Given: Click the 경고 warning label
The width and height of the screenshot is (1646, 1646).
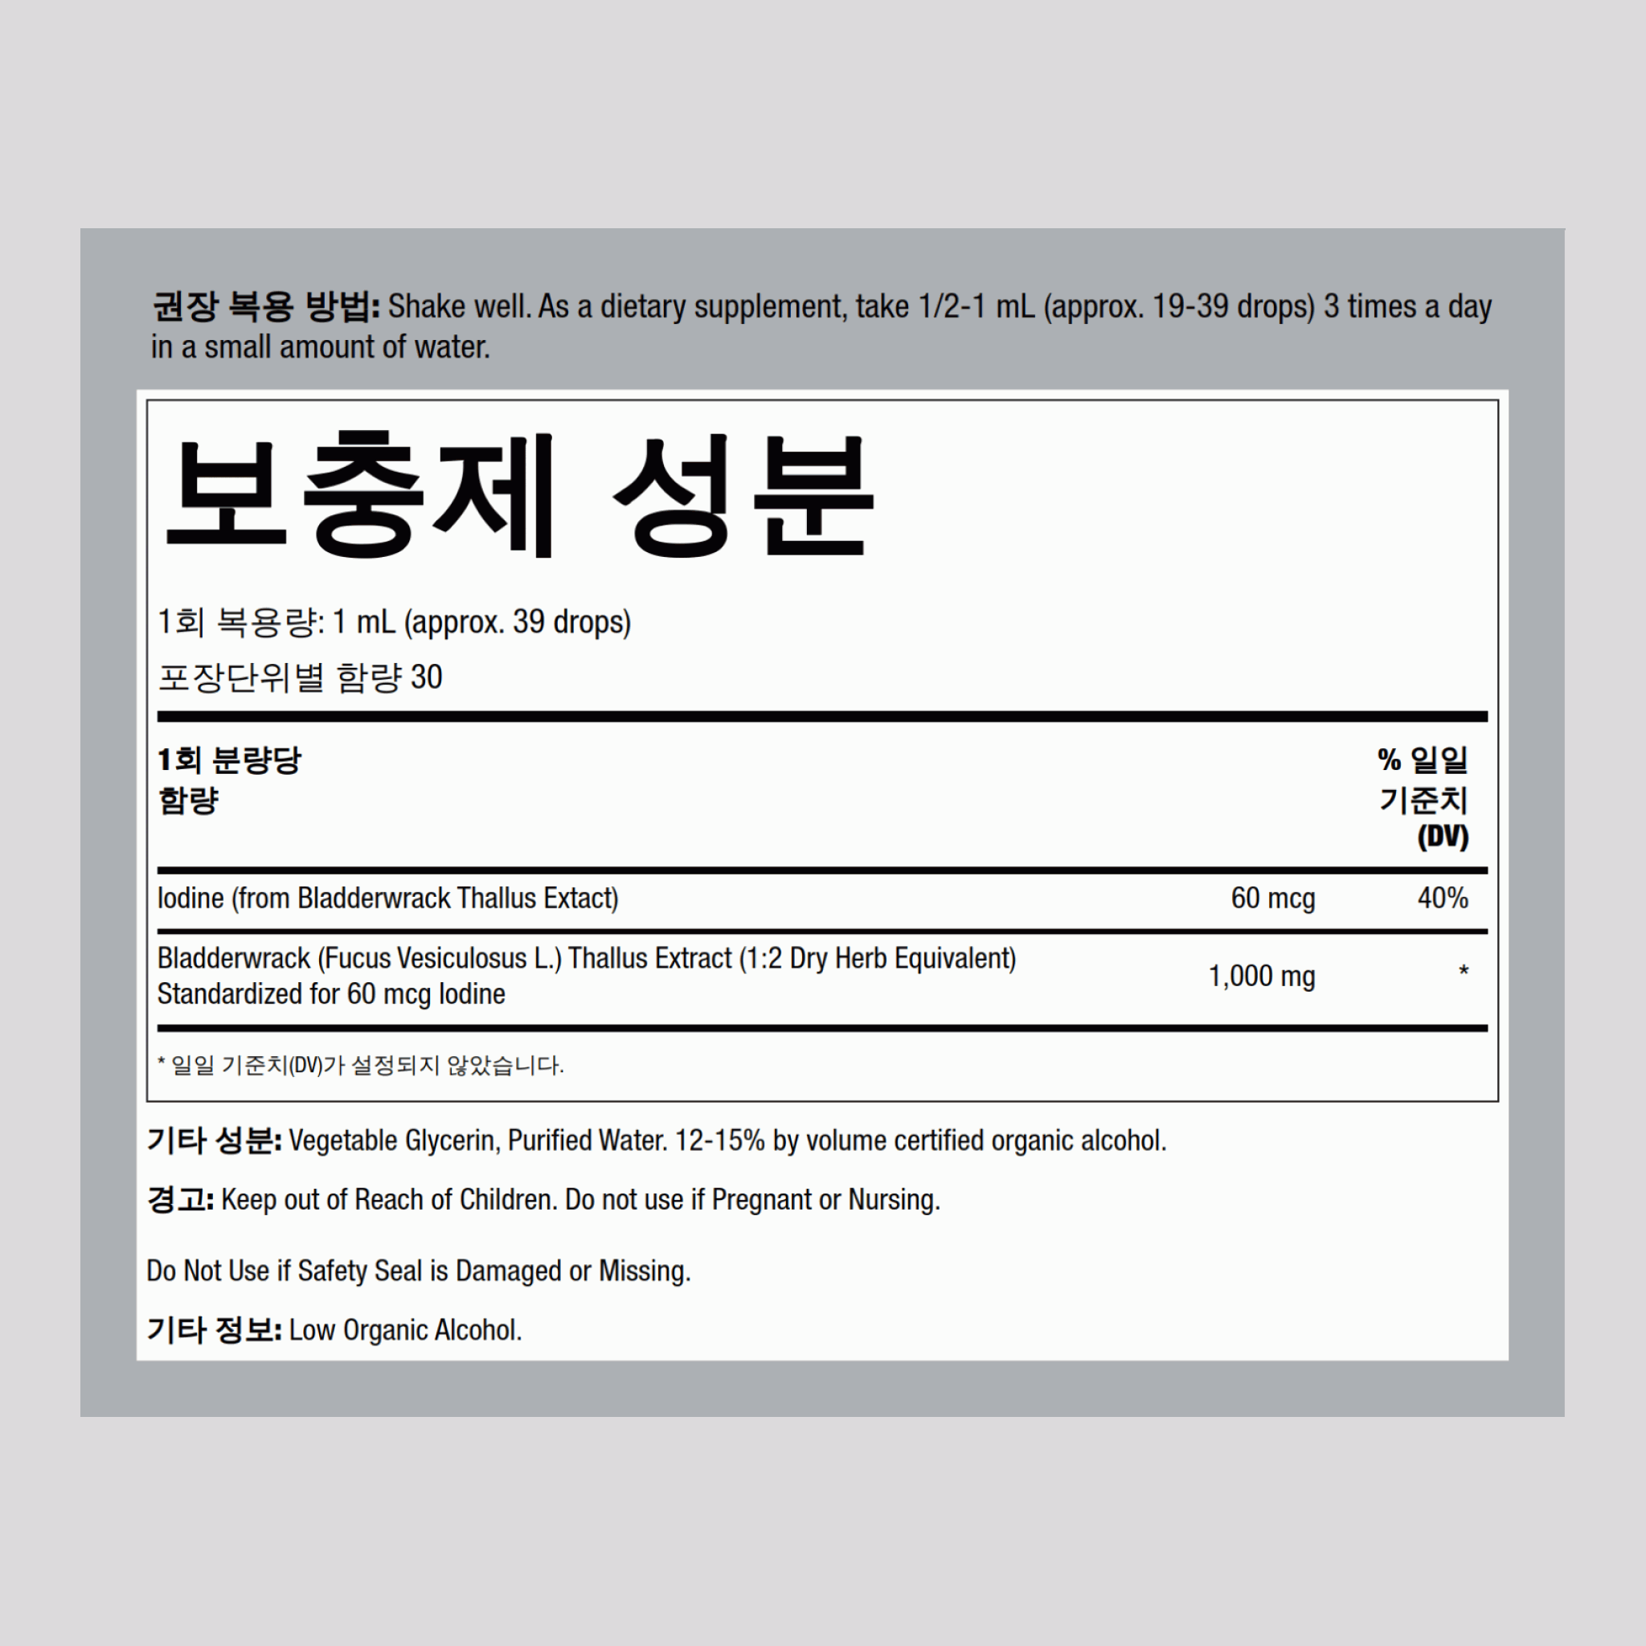Looking at the screenshot, I should click(x=181, y=1200).
